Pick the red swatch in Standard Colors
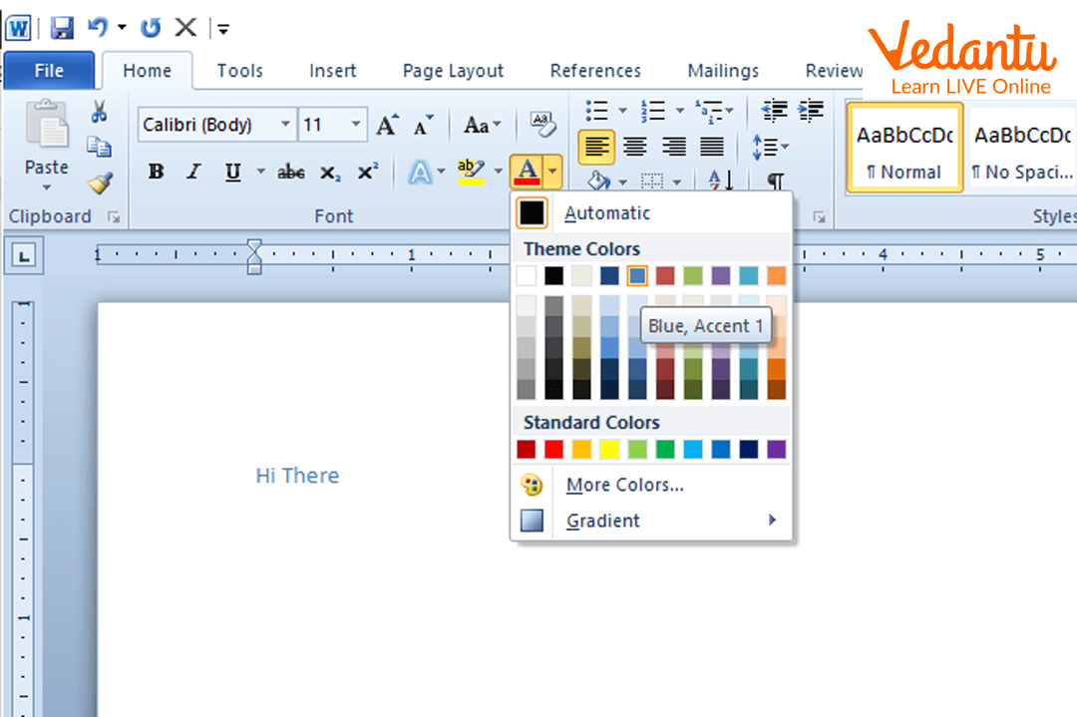 (553, 450)
